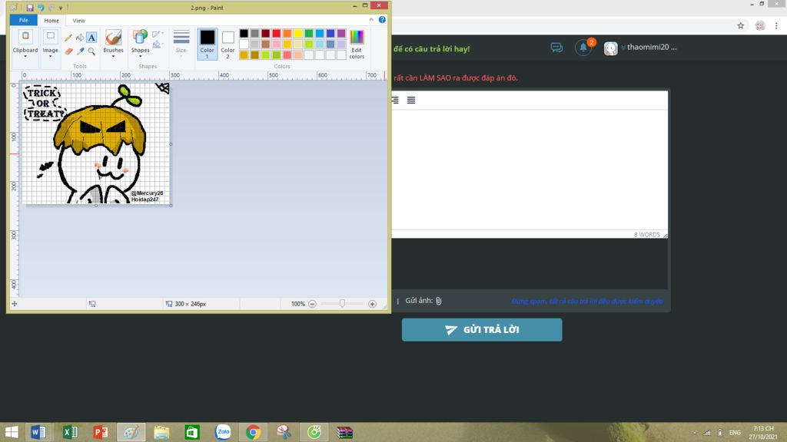Image resolution: width=787 pixels, height=442 pixels.
Task: Open the ENG input language indicator
Action: coord(735,433)
